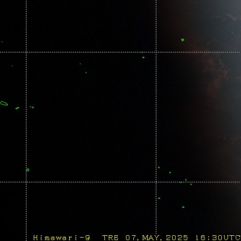The height and width of the screenshot is (241, 241).
Task: Click the TRE text in caption
Action: tap(110, 238)
